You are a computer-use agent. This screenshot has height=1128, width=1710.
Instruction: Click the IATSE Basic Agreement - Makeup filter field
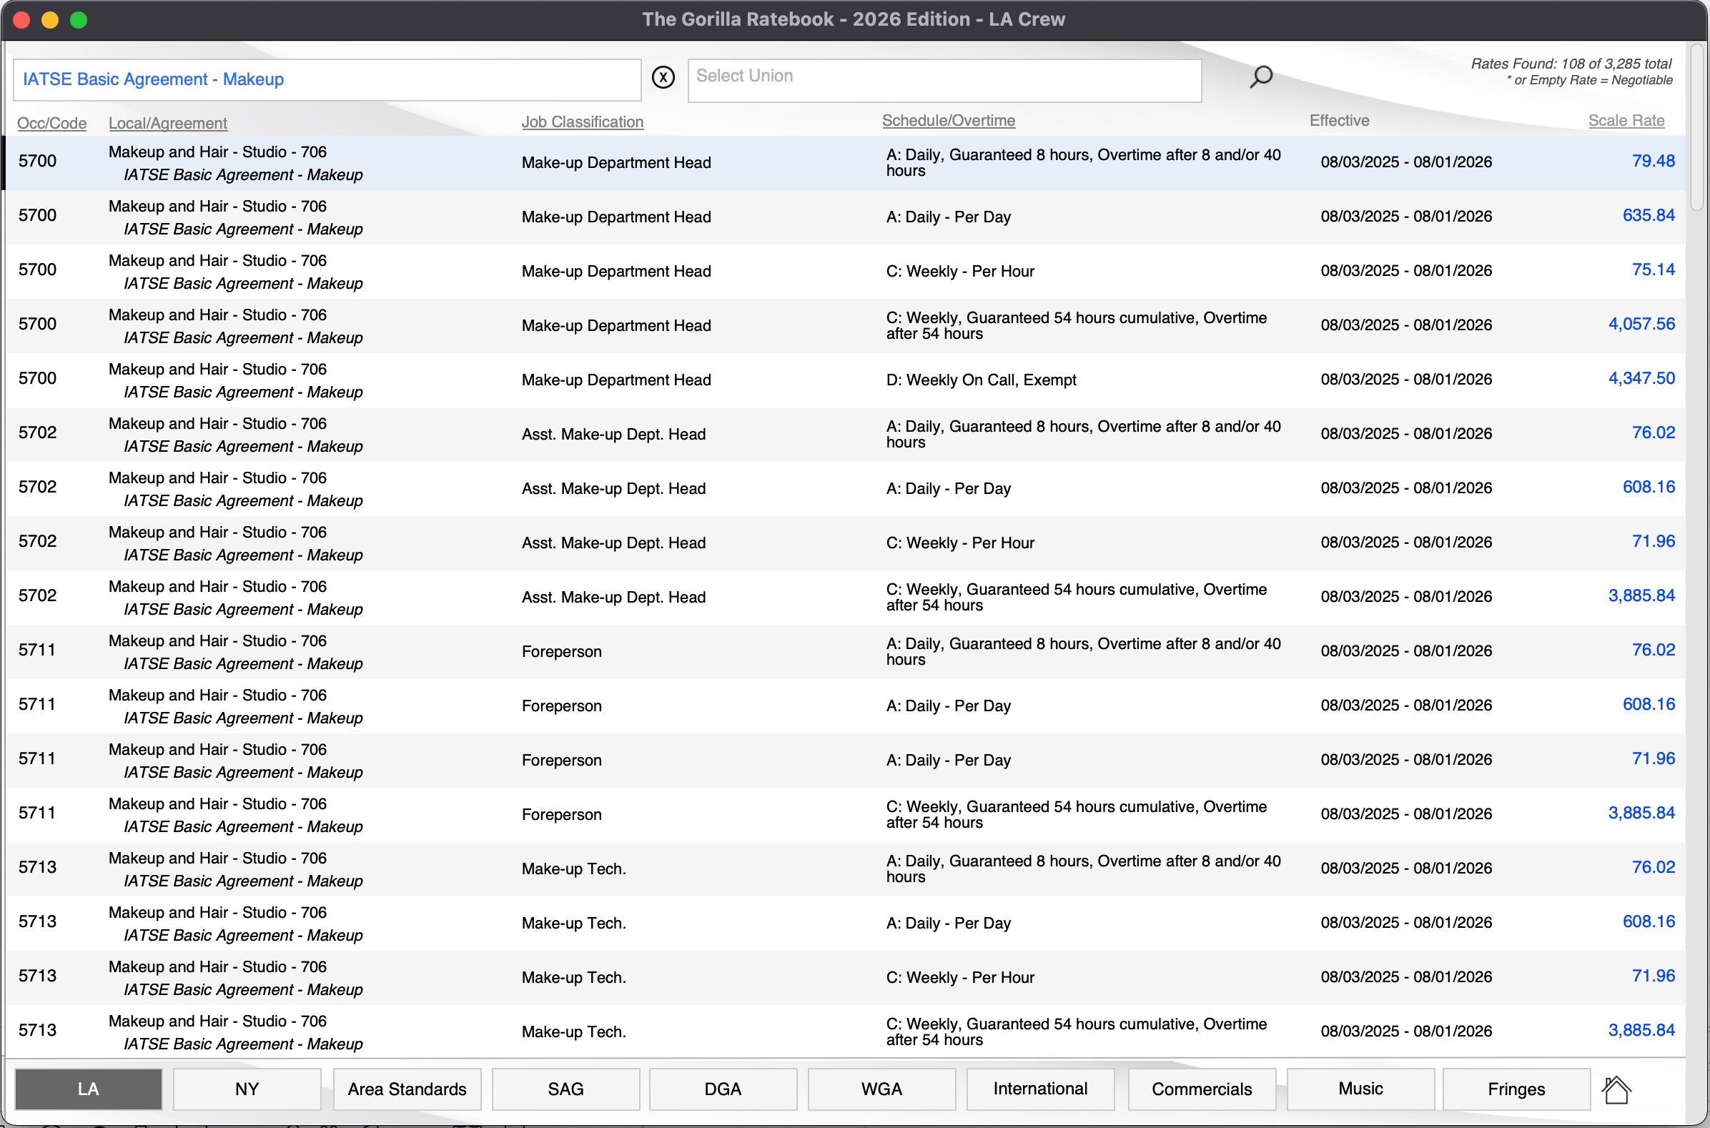(327, 80)
